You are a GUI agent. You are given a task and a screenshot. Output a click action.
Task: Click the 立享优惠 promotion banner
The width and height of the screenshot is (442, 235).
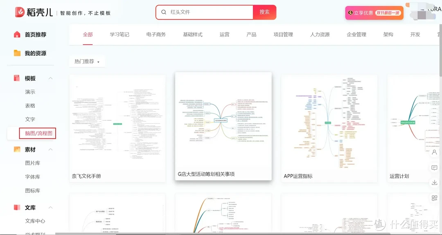point(374,13)
